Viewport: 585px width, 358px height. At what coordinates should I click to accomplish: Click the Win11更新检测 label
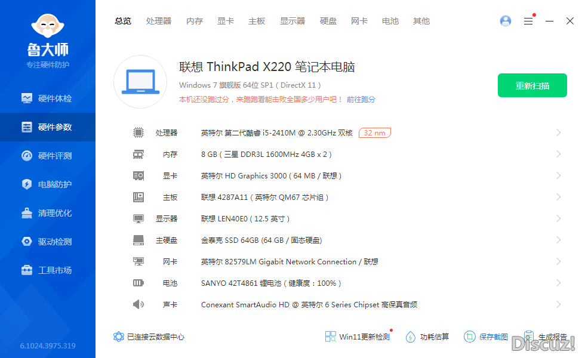click(x=365, y=337)
